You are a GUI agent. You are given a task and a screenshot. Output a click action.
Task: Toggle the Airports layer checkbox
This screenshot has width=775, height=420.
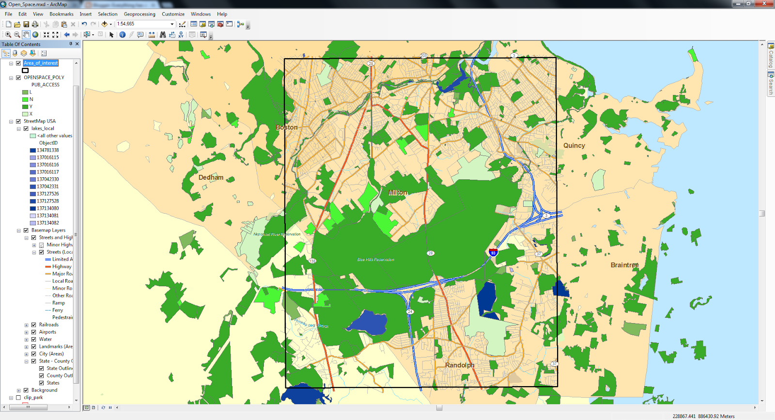pos(34,332)
